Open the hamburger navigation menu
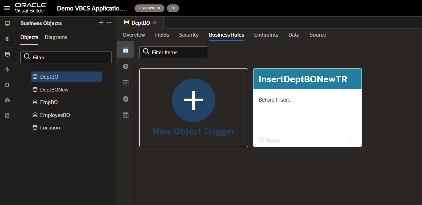Image resolution: width=422 pixels, height=205 pixels. [x=7, y=8]
